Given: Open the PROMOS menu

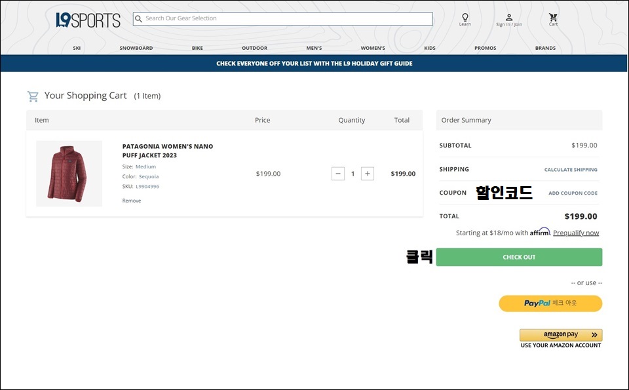Looking at the screenshot, I should coord(486,48).
